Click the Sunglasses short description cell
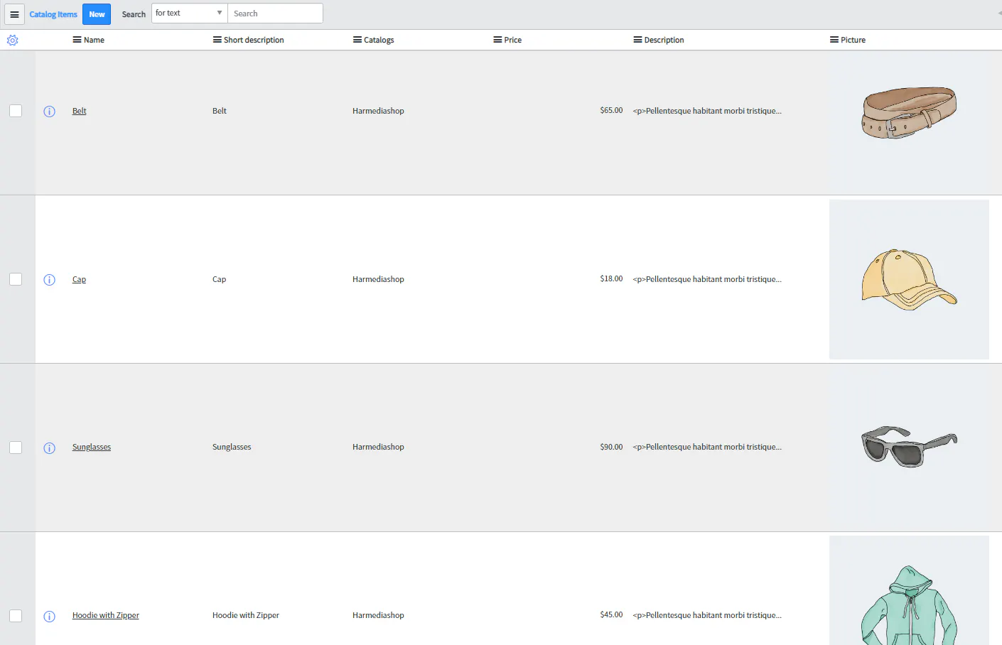The image size is (1002, 645). pyautogui.click(x=232, y=447)
